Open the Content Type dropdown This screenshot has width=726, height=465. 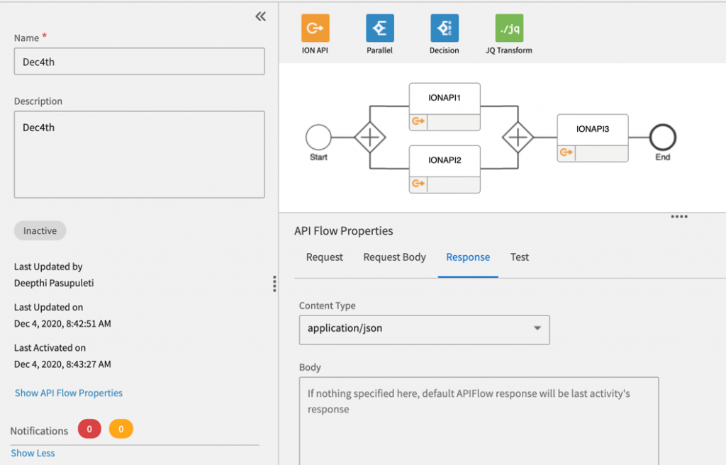coord(424,329)
